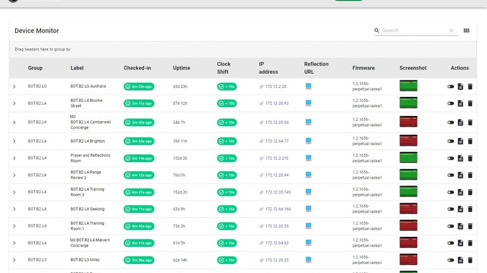Open the log document for Brighton

(460, 141)
